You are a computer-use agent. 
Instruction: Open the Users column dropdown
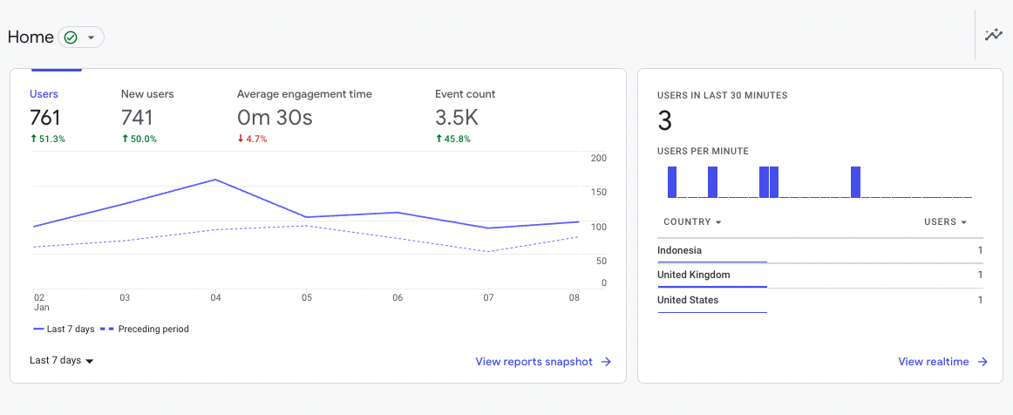coord(945,222)
